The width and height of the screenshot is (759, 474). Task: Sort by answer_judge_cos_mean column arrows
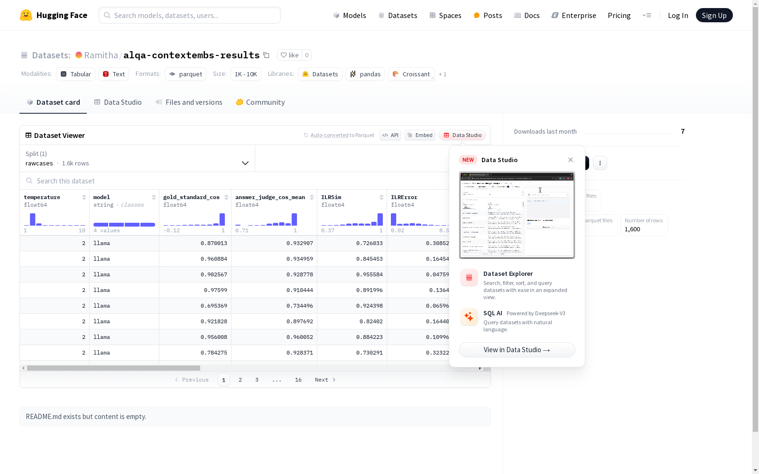pyautogui.click(x=312, y=197)
